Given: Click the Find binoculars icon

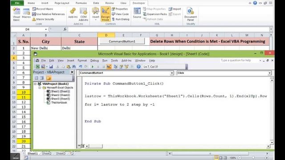Looking at the screenshot, I should (74, 67).
